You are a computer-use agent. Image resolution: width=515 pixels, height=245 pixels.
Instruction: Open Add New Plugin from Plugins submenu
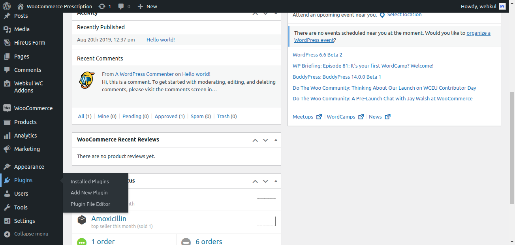coord(89,192)
